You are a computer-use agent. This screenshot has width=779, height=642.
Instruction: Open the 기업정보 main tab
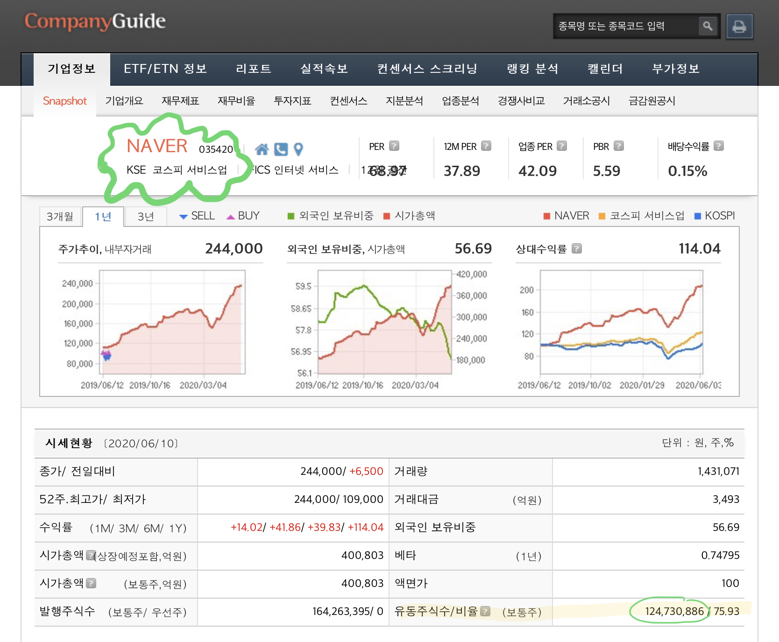[72, 69]
